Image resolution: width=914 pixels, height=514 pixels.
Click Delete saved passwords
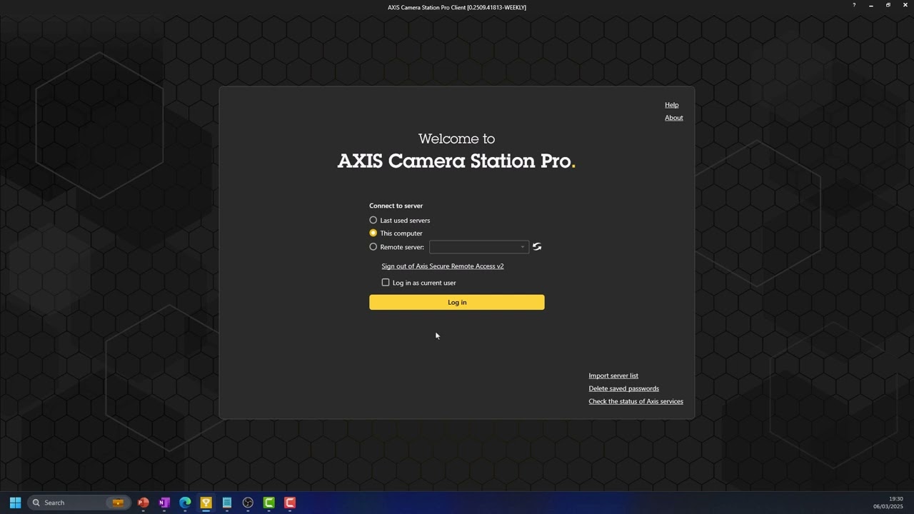[x=623, y=388]
